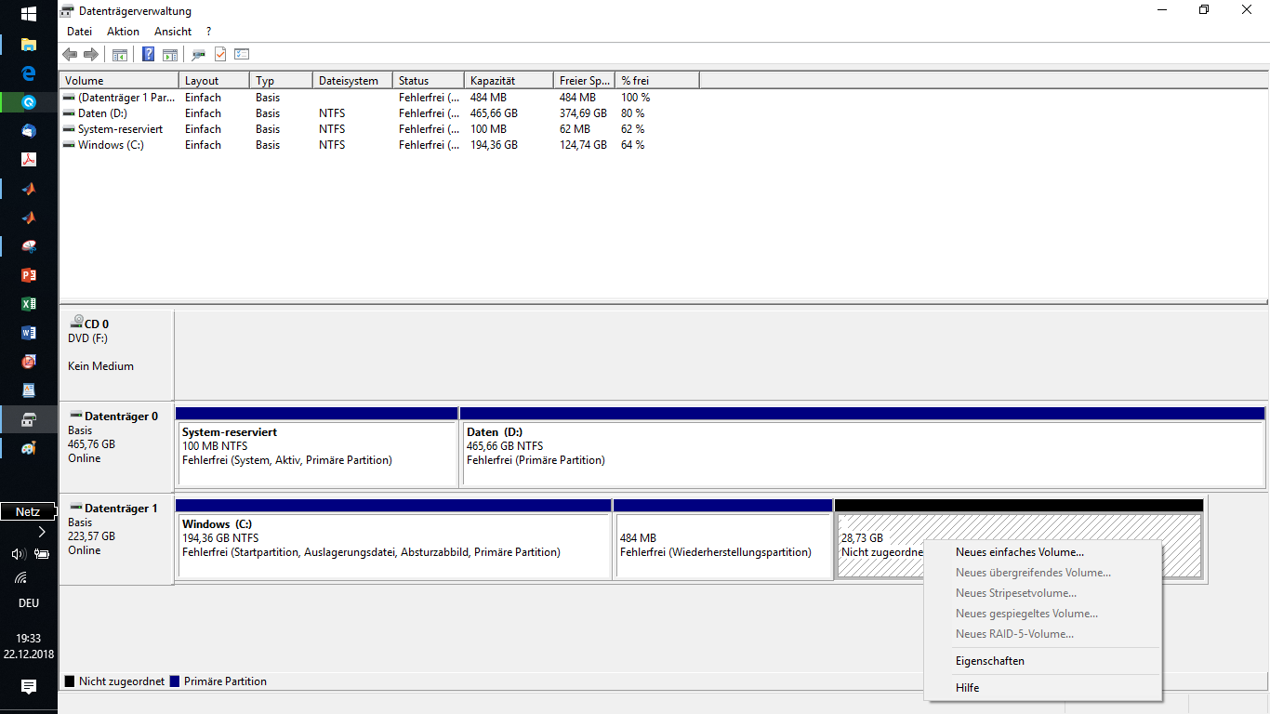This screenshot has width=1270, height=714.
Task: Sort by the Typ column header
Action: pyautogui.click(x=281, y=81)
